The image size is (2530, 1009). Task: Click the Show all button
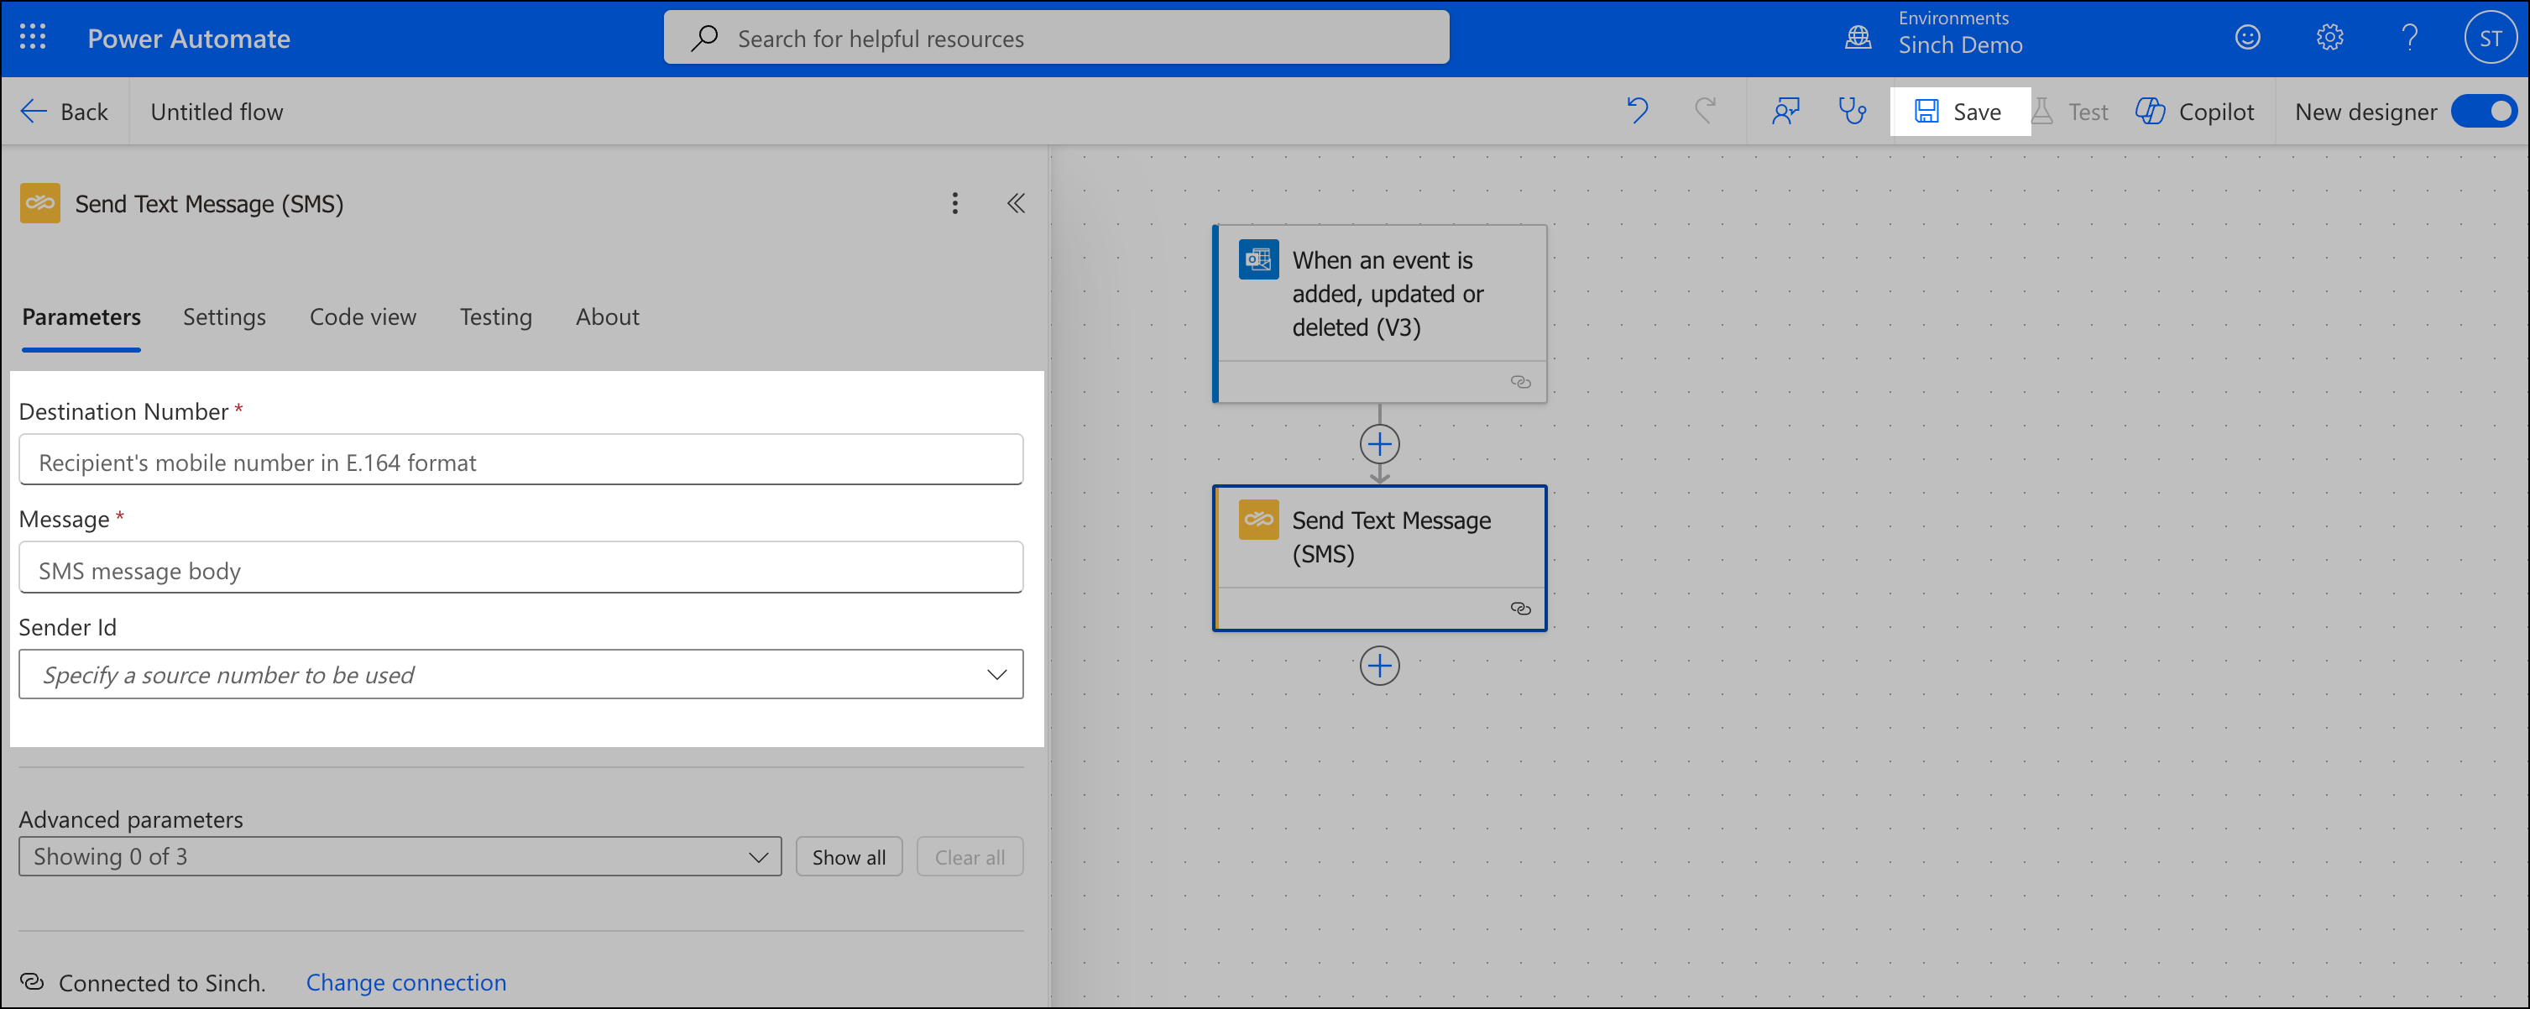[849, 857]
